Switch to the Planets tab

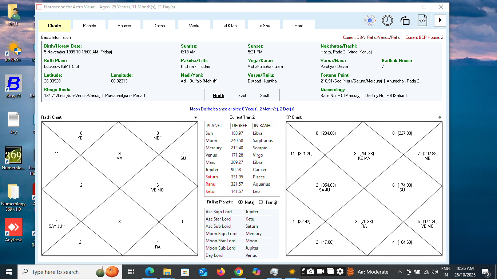click(x=89, y=26)
